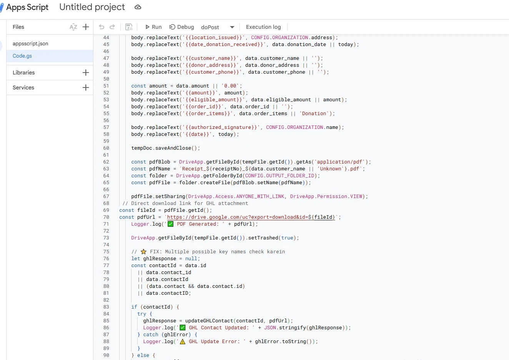
Task: Click the Libraries section label
Action: pyautogui.click(x=23, y=73)
